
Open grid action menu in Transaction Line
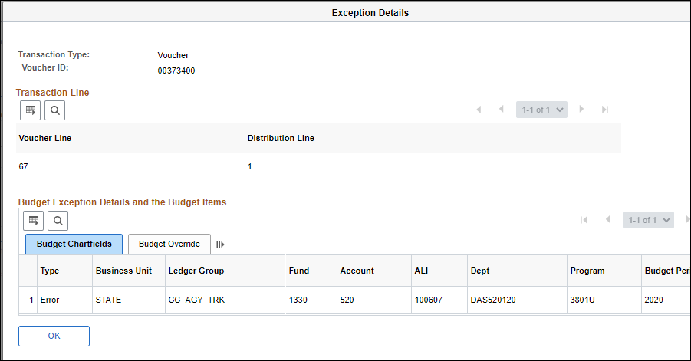pyautogui.click(x=31, y=110)
